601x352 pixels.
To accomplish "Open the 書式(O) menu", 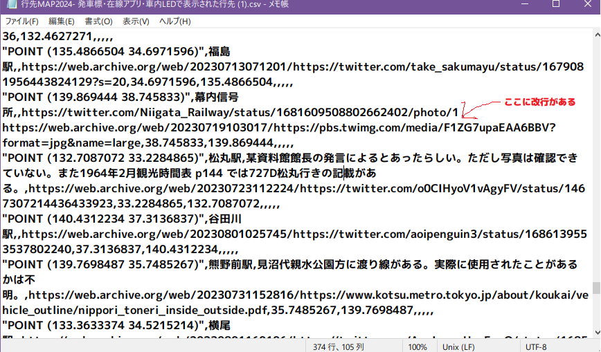I will coord(98,21).
